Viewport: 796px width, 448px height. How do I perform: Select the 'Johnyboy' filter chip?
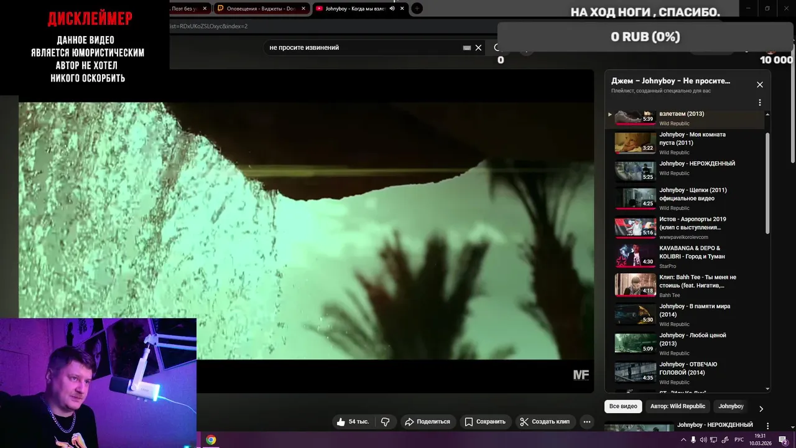pos(731,406)
